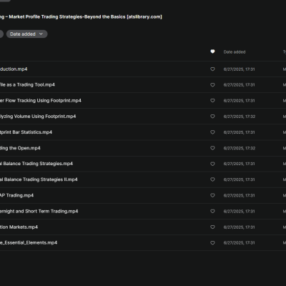The width and height of the screenshot is (286, 286).
Task: Click date 6/27/2025, 17:32 of the Open.mp4
Action: click(240, 148)
